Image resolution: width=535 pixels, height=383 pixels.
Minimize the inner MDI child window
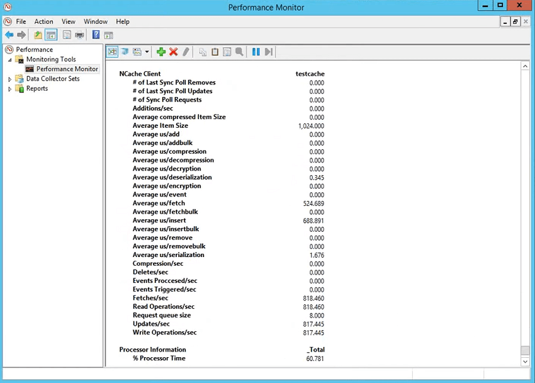tap(505, 22)
